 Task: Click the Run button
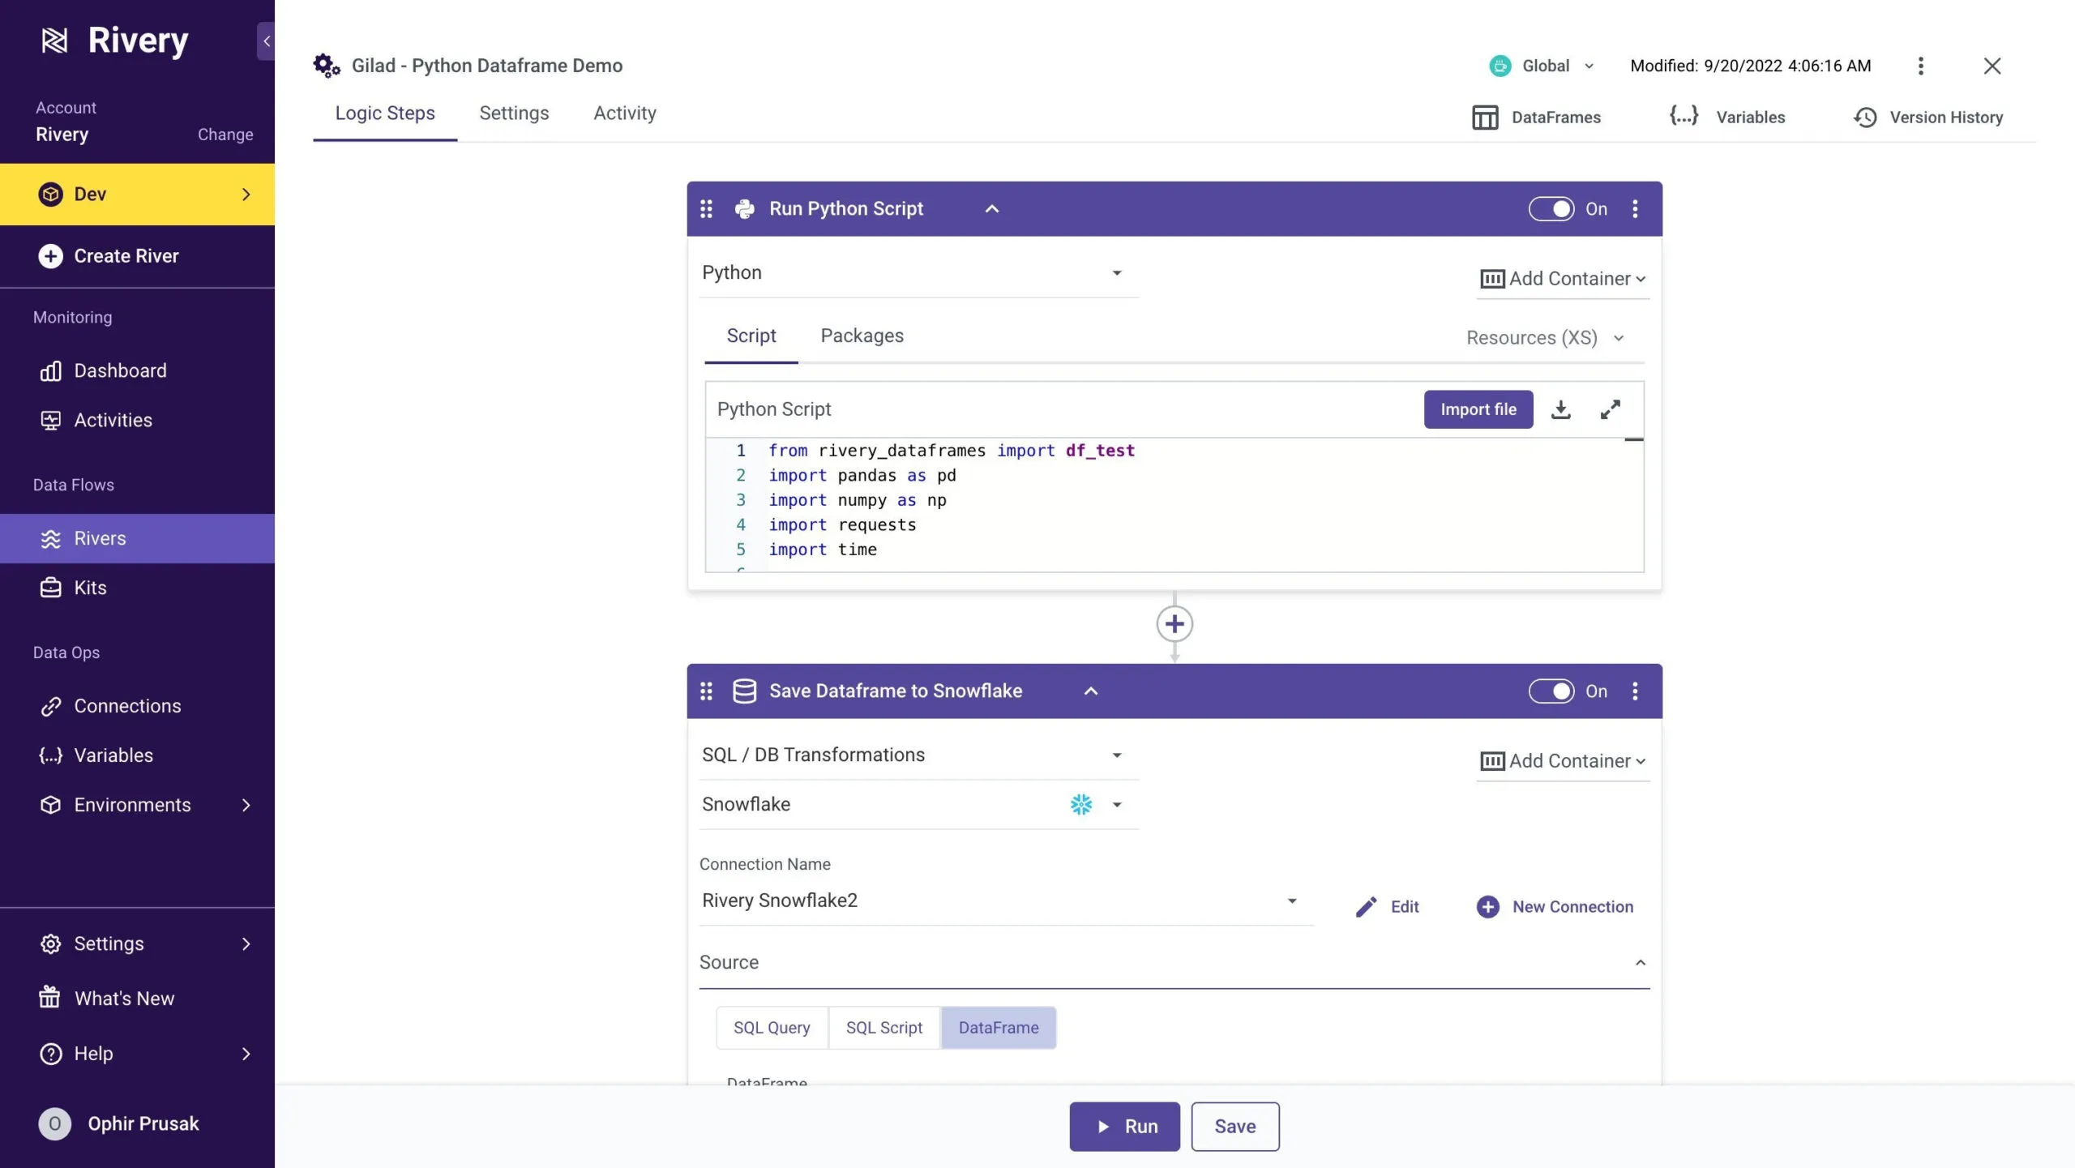[x=1124, y=1126]
